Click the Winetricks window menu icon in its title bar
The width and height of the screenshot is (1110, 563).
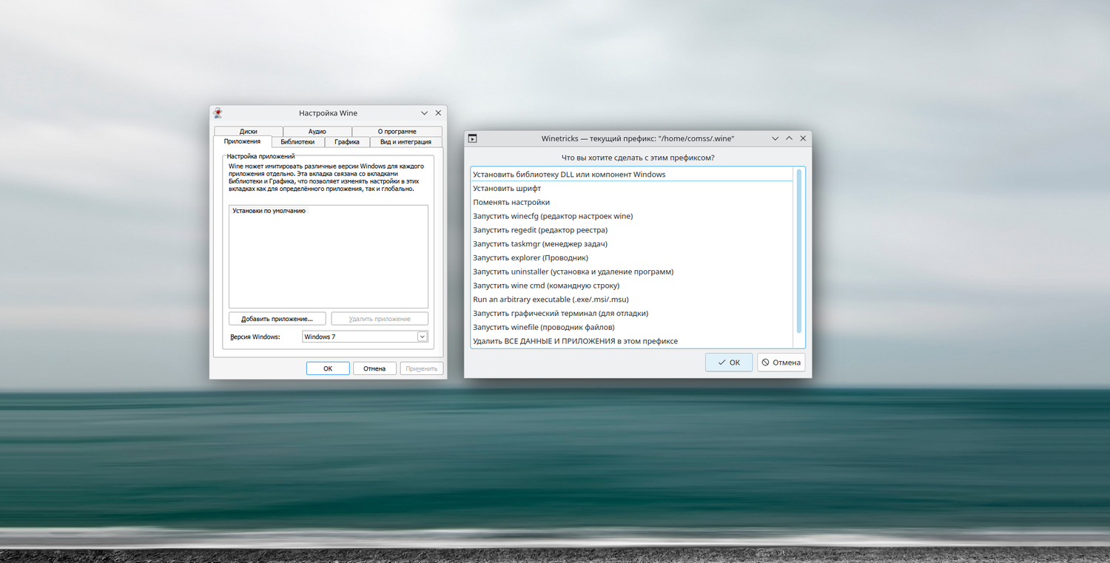coord(472,138)
